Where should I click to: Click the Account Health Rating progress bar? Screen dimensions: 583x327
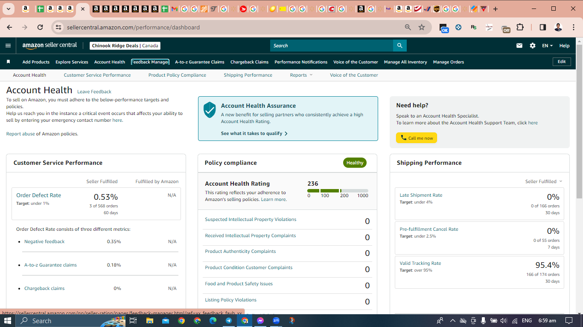[338, 191]
